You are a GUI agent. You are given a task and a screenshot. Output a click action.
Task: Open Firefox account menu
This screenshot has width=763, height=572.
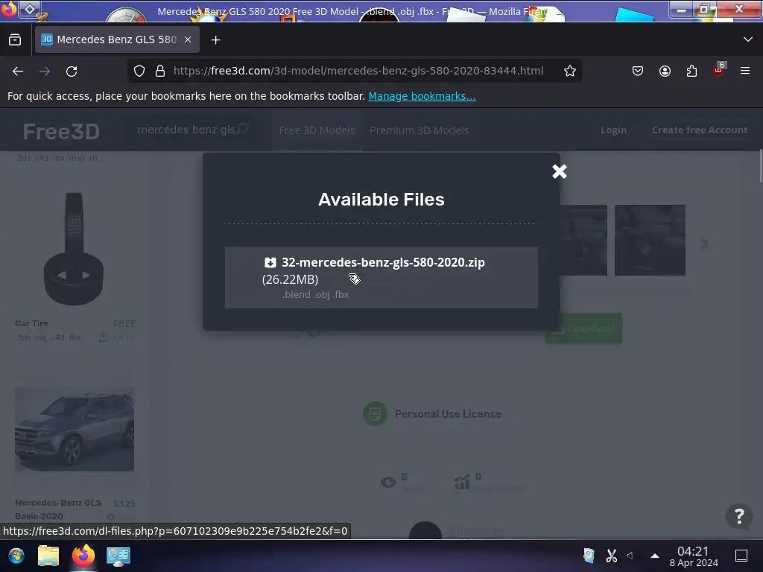[x=665, y=71]
